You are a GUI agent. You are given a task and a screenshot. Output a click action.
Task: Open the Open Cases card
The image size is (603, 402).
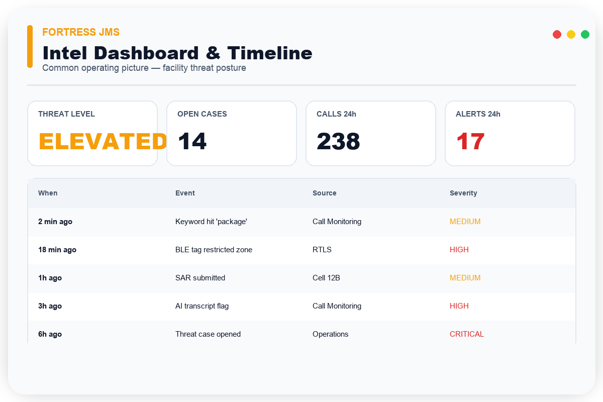click(x=232, y=133)
